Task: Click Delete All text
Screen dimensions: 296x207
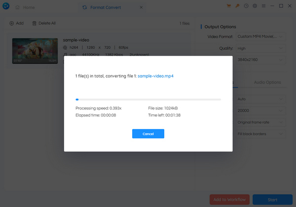Action: [x=47, y=23]
